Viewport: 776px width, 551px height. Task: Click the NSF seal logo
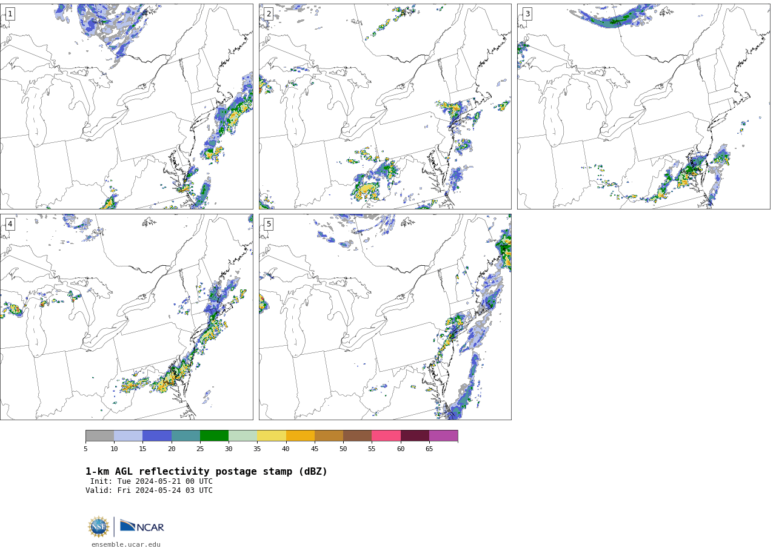(x=98, y=527)
